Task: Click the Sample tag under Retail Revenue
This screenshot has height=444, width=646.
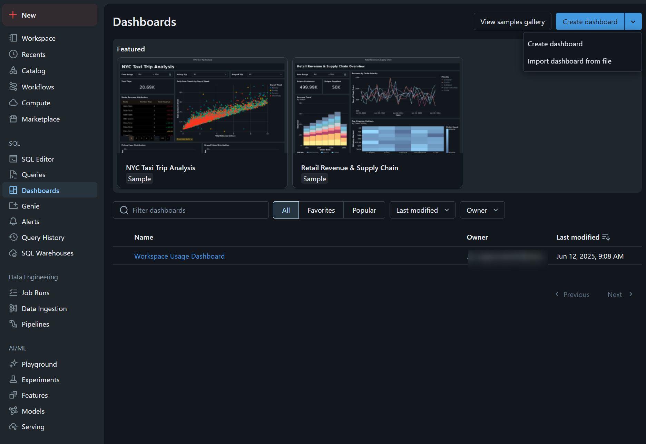Action: point(314,179)
